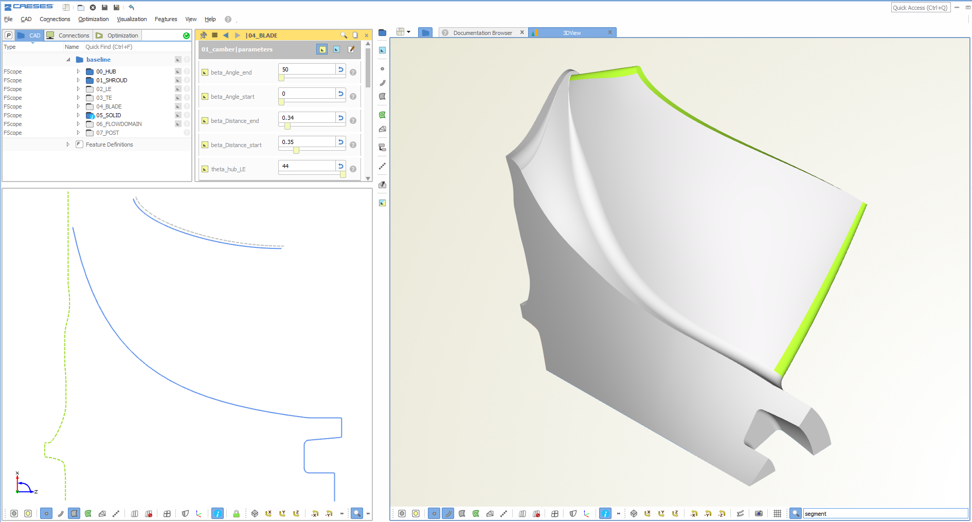
Task: Go back with the blue left arrow
Action: click(x=226, y=35)
